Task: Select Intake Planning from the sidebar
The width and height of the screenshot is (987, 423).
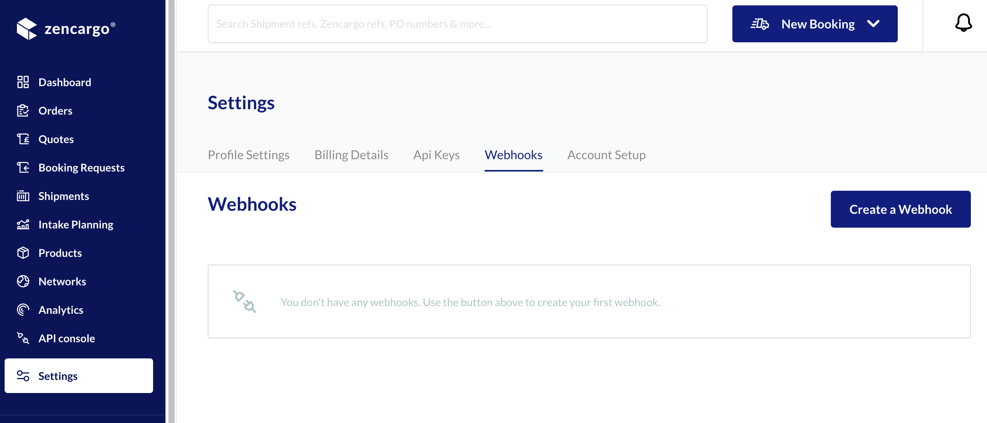Action: (x=75, y=224)
